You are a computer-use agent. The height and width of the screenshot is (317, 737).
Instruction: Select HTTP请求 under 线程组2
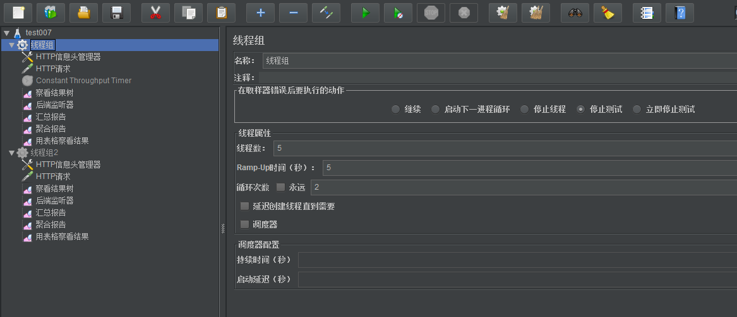click(x=53, y=176)
